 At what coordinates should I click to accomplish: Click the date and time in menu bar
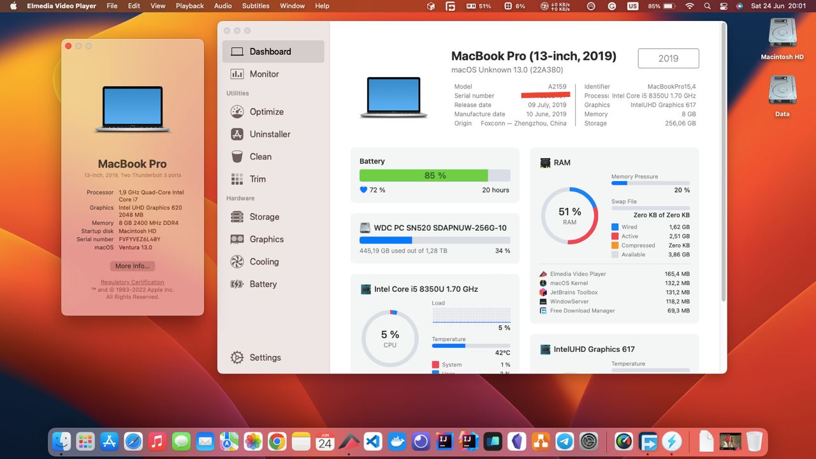(778, 6)
